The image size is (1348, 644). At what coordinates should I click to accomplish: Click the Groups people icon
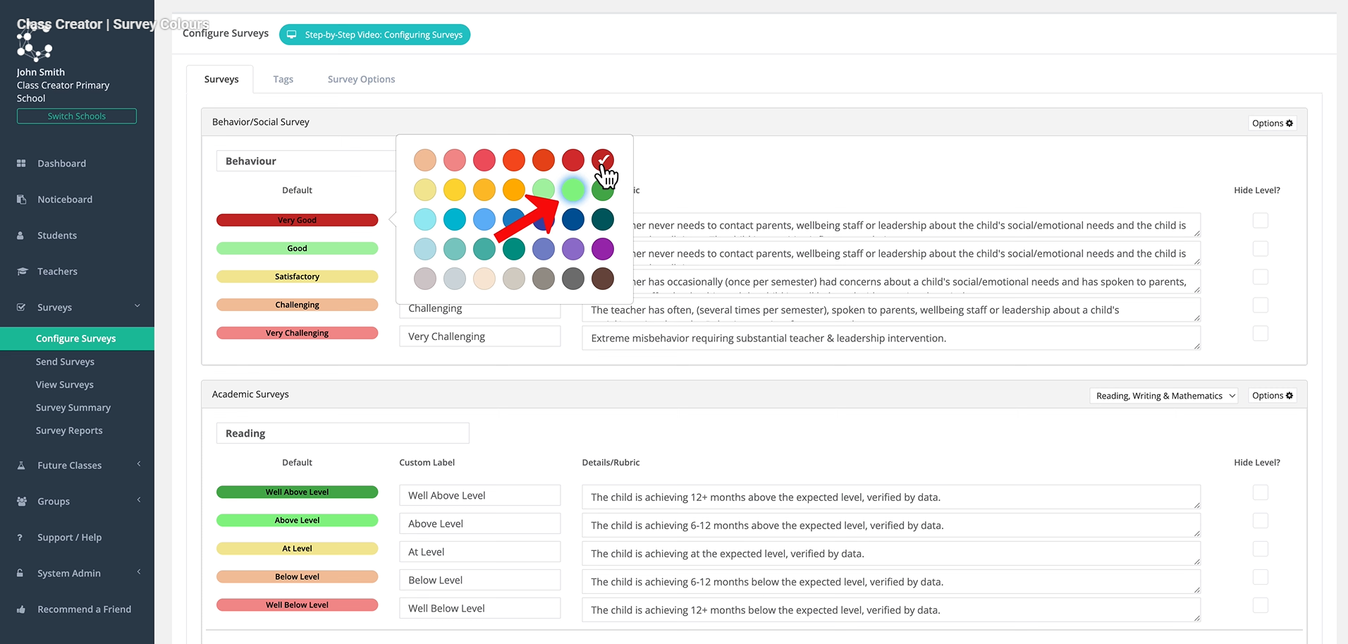coord(22,501)
